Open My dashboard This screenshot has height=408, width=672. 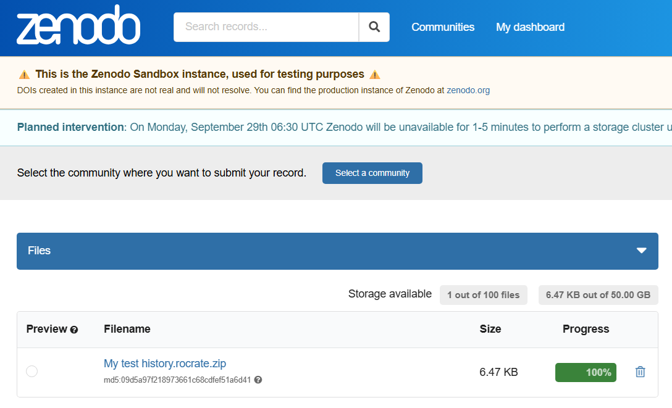pyautogui.click(x=530, y=27)
